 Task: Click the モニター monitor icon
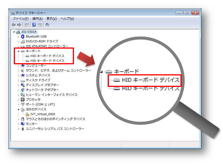pos(23,124)
